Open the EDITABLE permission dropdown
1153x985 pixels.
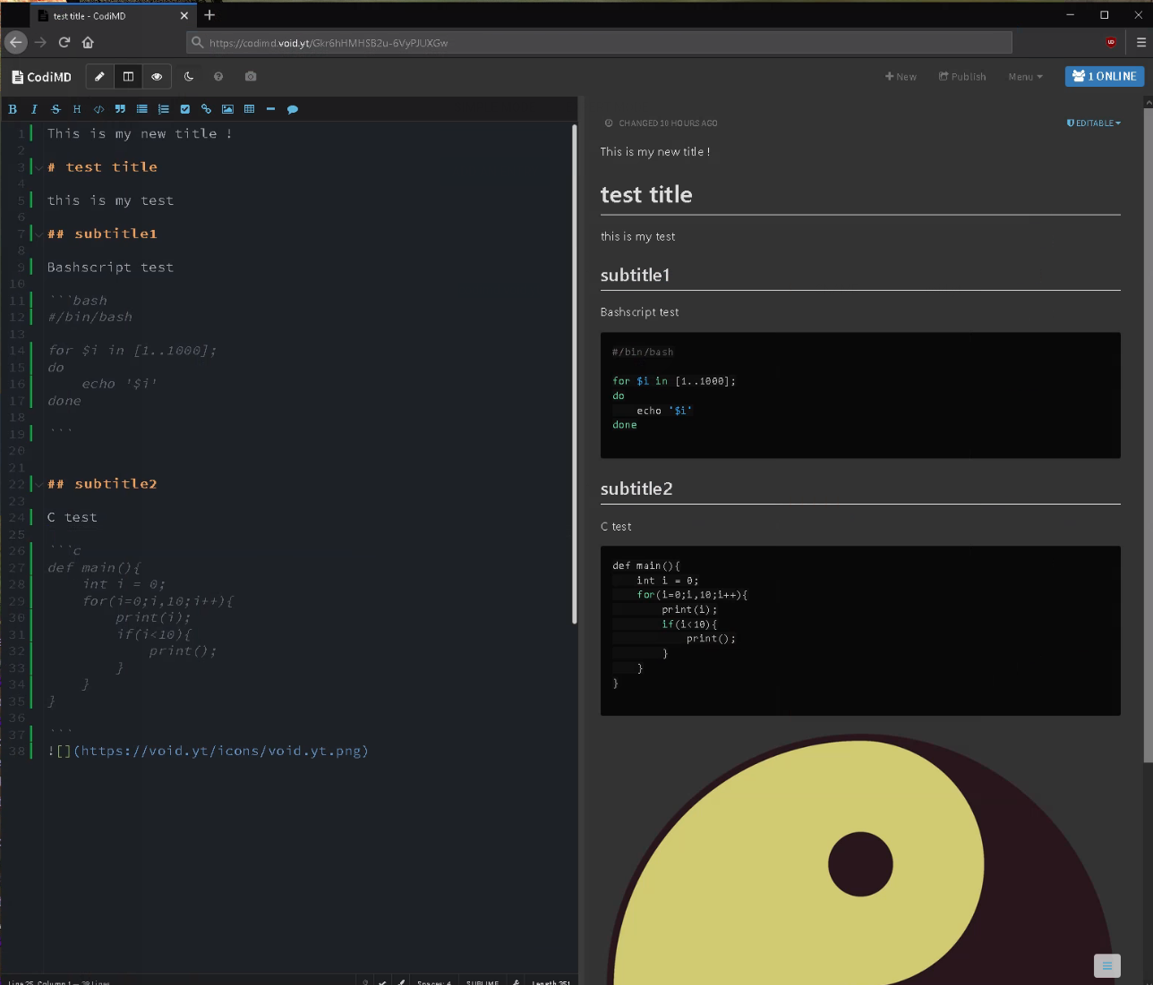click(x=1094, y=123)
